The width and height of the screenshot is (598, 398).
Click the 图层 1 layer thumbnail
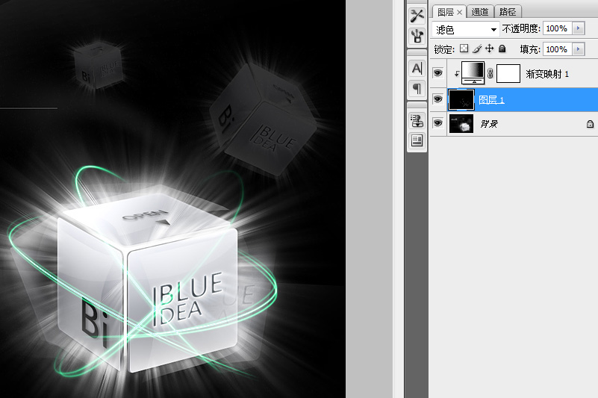click(461, 100)
